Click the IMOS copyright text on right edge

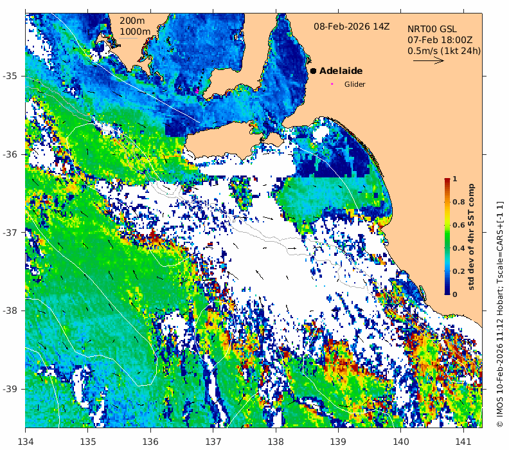tap(500, 314)
